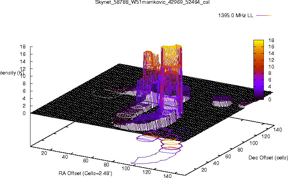Select the color bar label 4
This screenshot has width=288, height=178.
coord(270,86)
